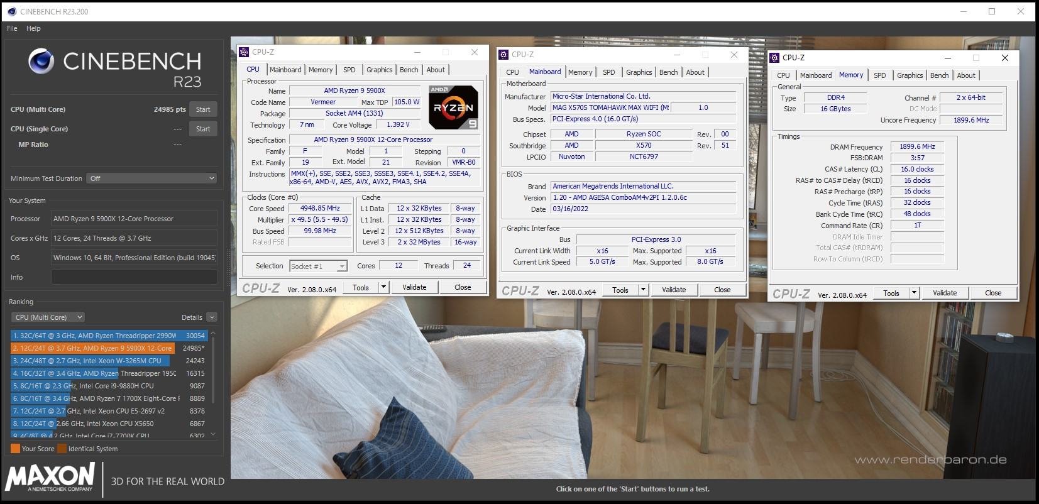Open CPU tab in Memory CPU-Z window
This screenshot has height=504, width=1039.
(783, 75)
